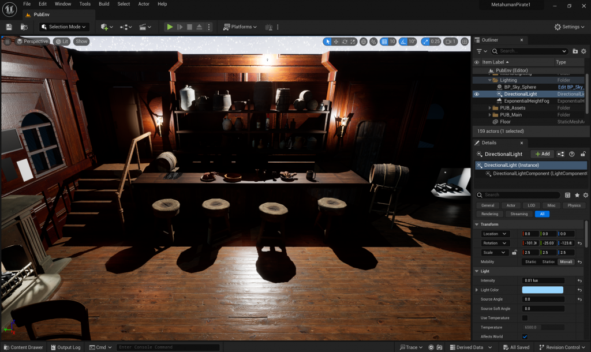Open the Revision Control menu
The width and height of the screenshot is (591, 352).
562,347
